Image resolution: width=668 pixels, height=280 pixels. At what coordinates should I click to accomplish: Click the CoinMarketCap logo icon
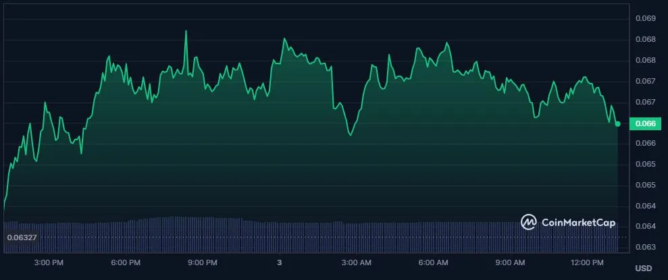(x=528, y=222)
